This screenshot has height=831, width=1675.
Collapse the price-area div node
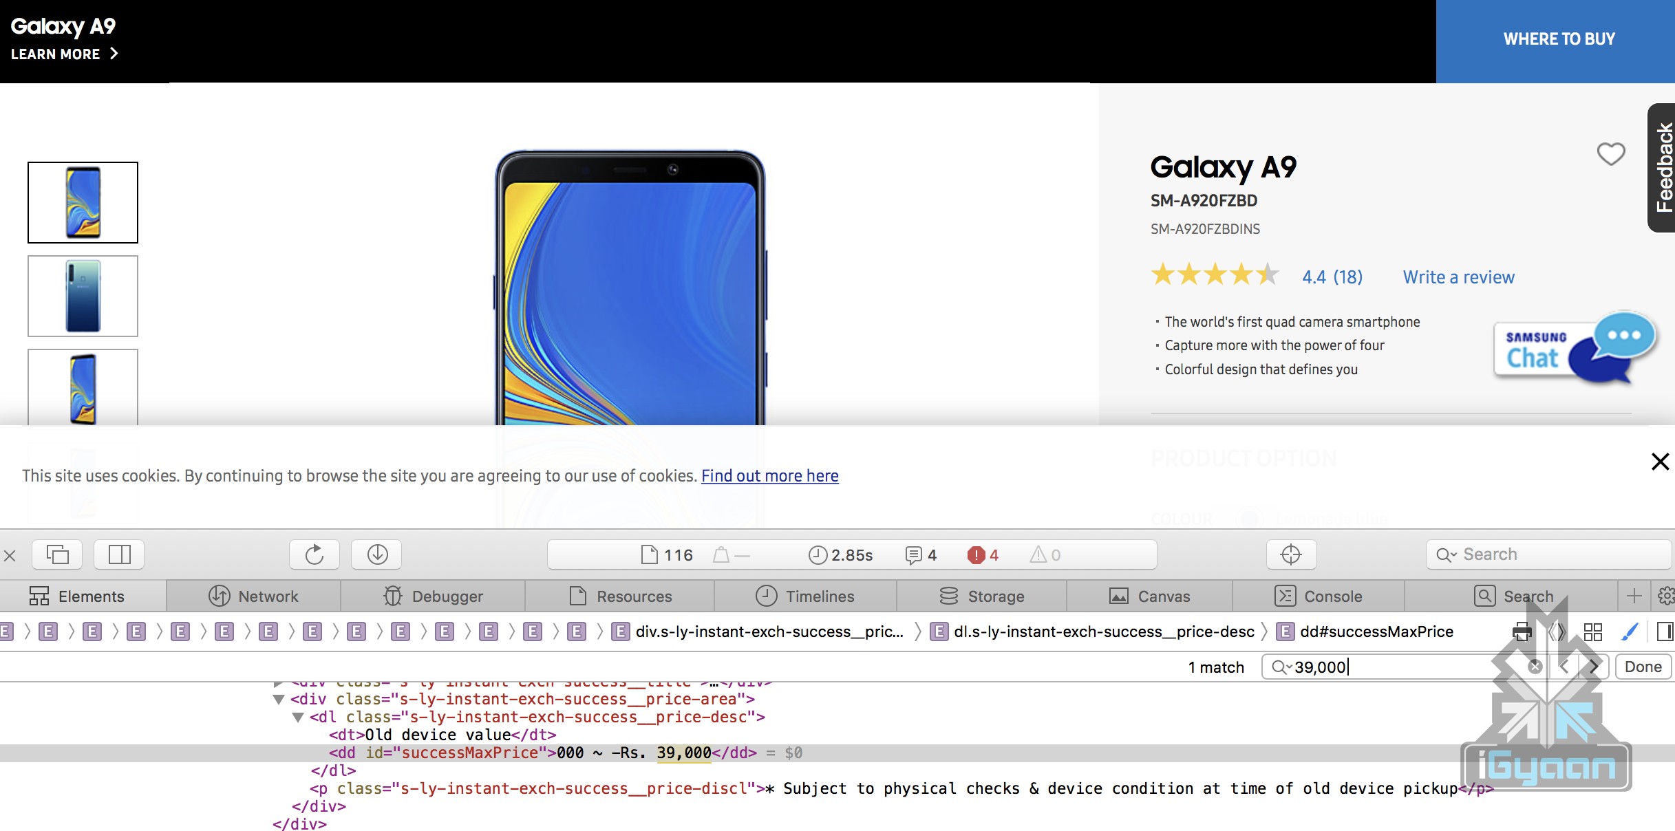pyautogui.click(x=279, y=699)
